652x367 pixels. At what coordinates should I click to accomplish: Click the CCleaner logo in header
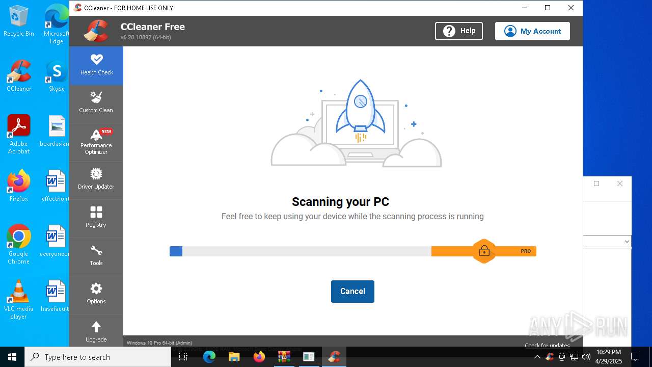pos(96,31)
